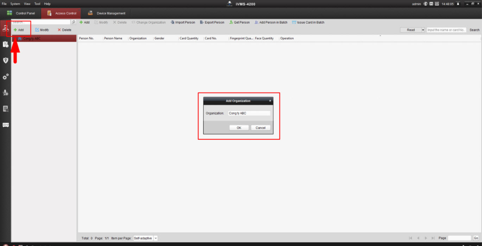482x246 pixels.
Task: Close the Add Organization dialog
Action: tap(270, 101)
